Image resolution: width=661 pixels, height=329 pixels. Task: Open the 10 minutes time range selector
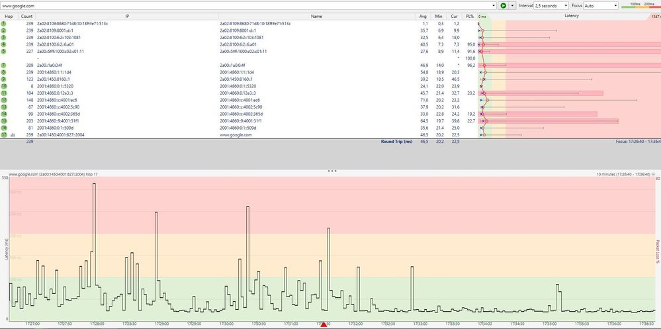(x=625, y=174)
